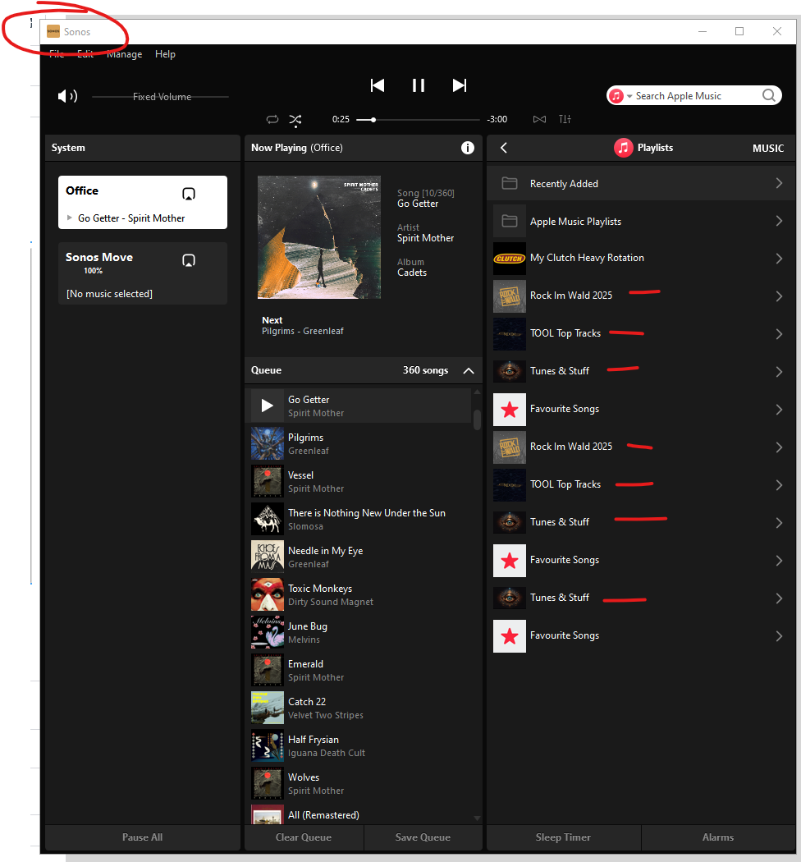Skip to the next track

point(460,85)
